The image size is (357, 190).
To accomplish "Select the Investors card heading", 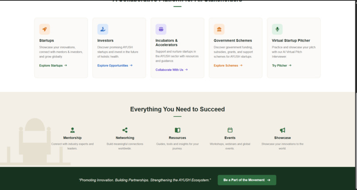I will 105,40.
